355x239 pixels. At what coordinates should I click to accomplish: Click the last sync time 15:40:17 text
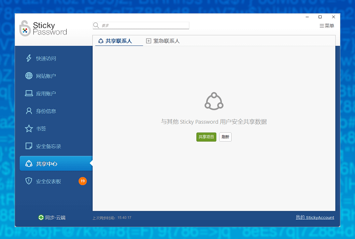pyautogui.click(x=124, y=218)
